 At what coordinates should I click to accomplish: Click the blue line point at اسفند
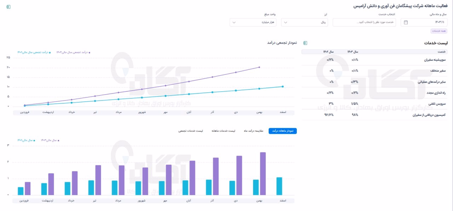(x=282, y=86)
